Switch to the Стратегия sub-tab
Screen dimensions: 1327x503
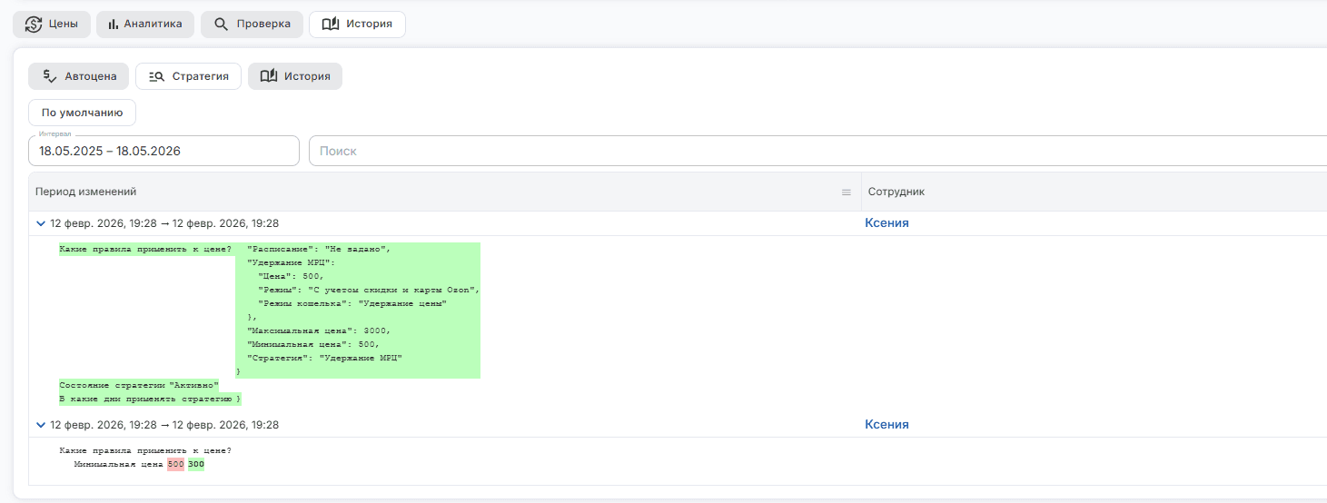tap(188, 76)
